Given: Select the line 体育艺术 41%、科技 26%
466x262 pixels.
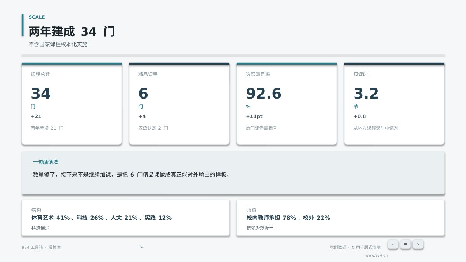Looking at the screenshot, I should point(101,218).
